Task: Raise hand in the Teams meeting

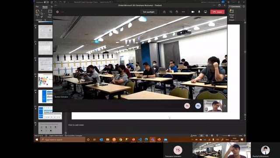Action: (x=177, y=12)
